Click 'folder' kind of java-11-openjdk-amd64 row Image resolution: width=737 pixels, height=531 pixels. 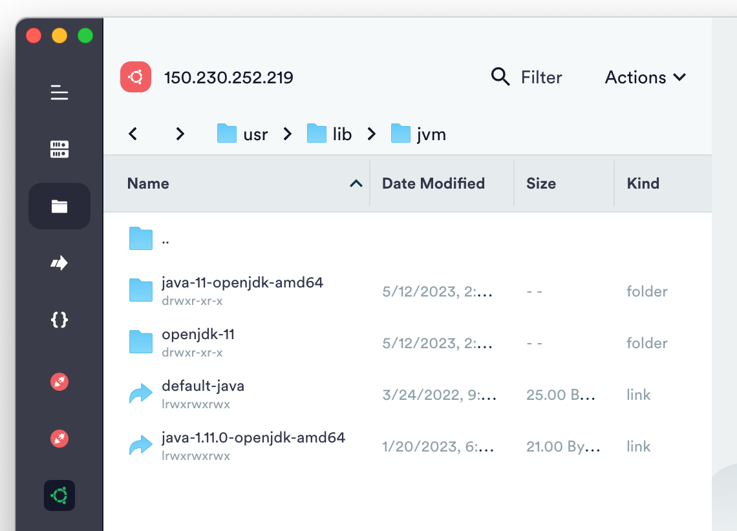pyautogui.click(x=646, y=291)
